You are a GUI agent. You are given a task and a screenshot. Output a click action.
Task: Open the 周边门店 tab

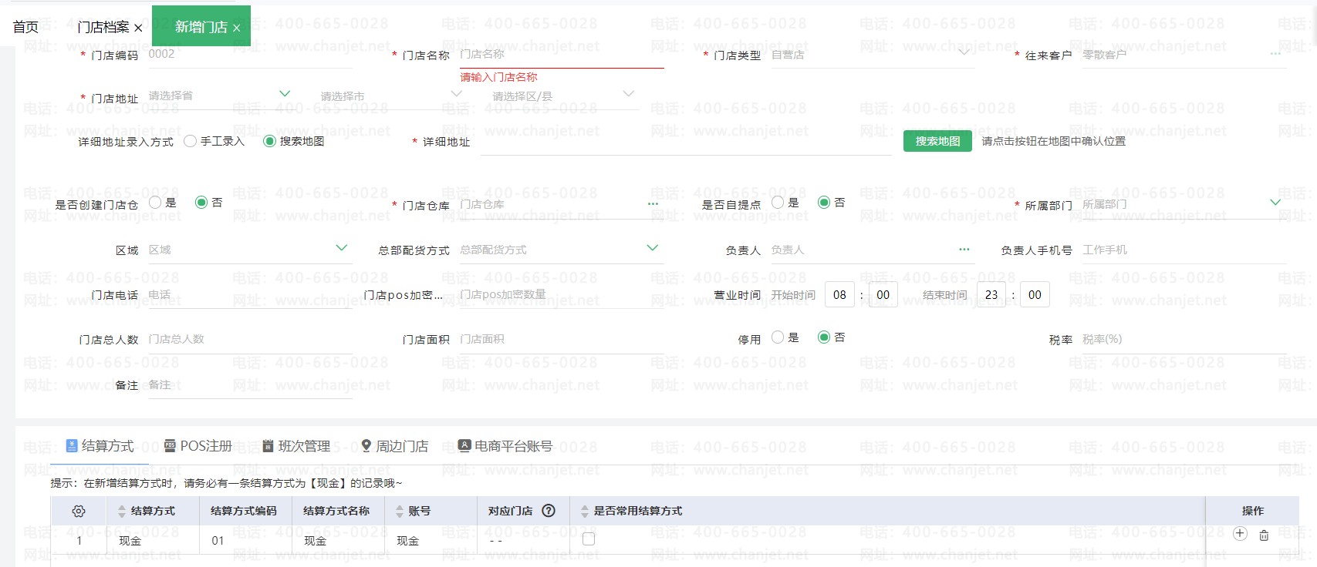click(x=394, y=446)
